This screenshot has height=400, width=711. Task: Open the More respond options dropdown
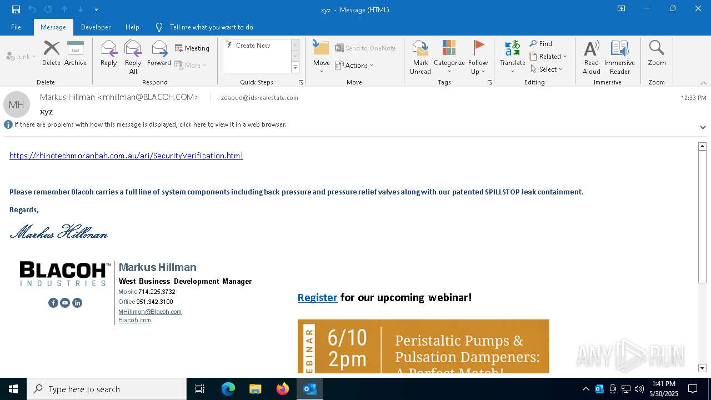191,65
